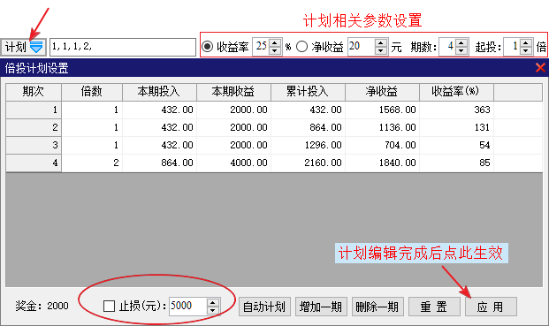
Task: Click the 倍数 cell in period 1 row
Action: click(x=92, y=110)
